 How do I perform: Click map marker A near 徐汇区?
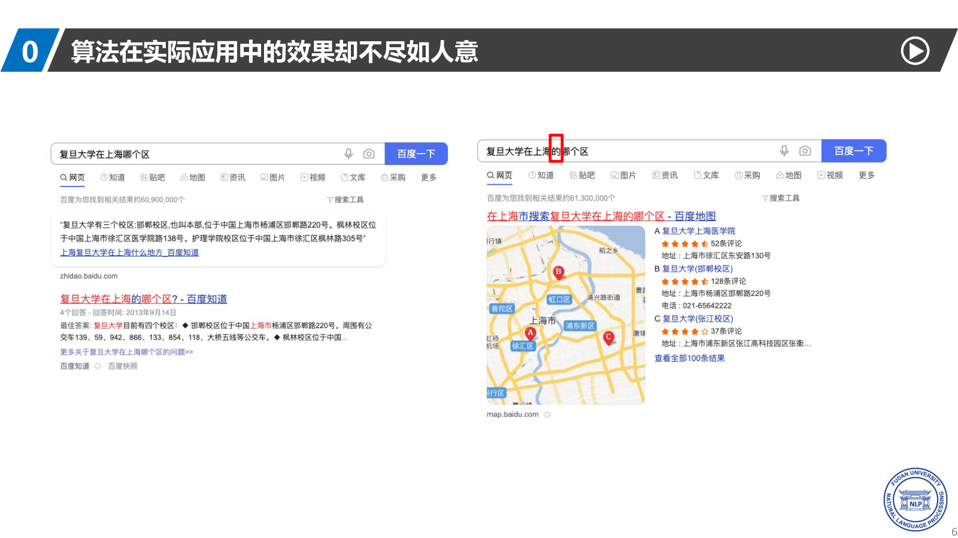[x=530, y=334]
